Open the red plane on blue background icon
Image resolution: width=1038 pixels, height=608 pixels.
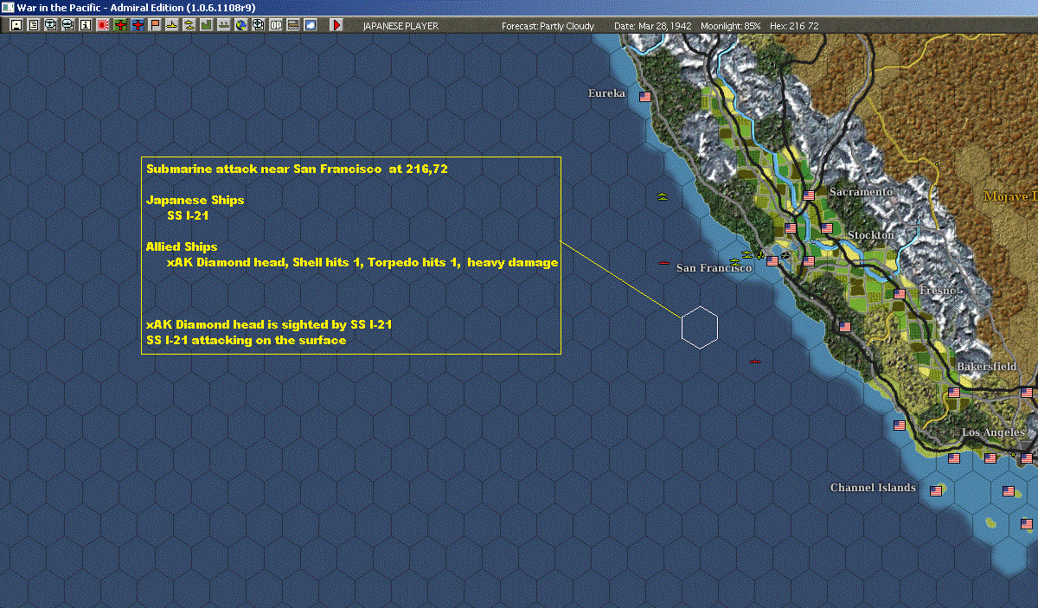(x=138, y=25)
